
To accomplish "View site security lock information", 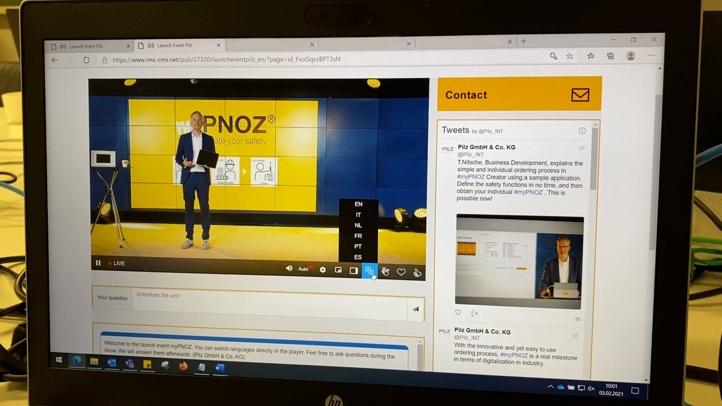I will (x=105, y=60).
